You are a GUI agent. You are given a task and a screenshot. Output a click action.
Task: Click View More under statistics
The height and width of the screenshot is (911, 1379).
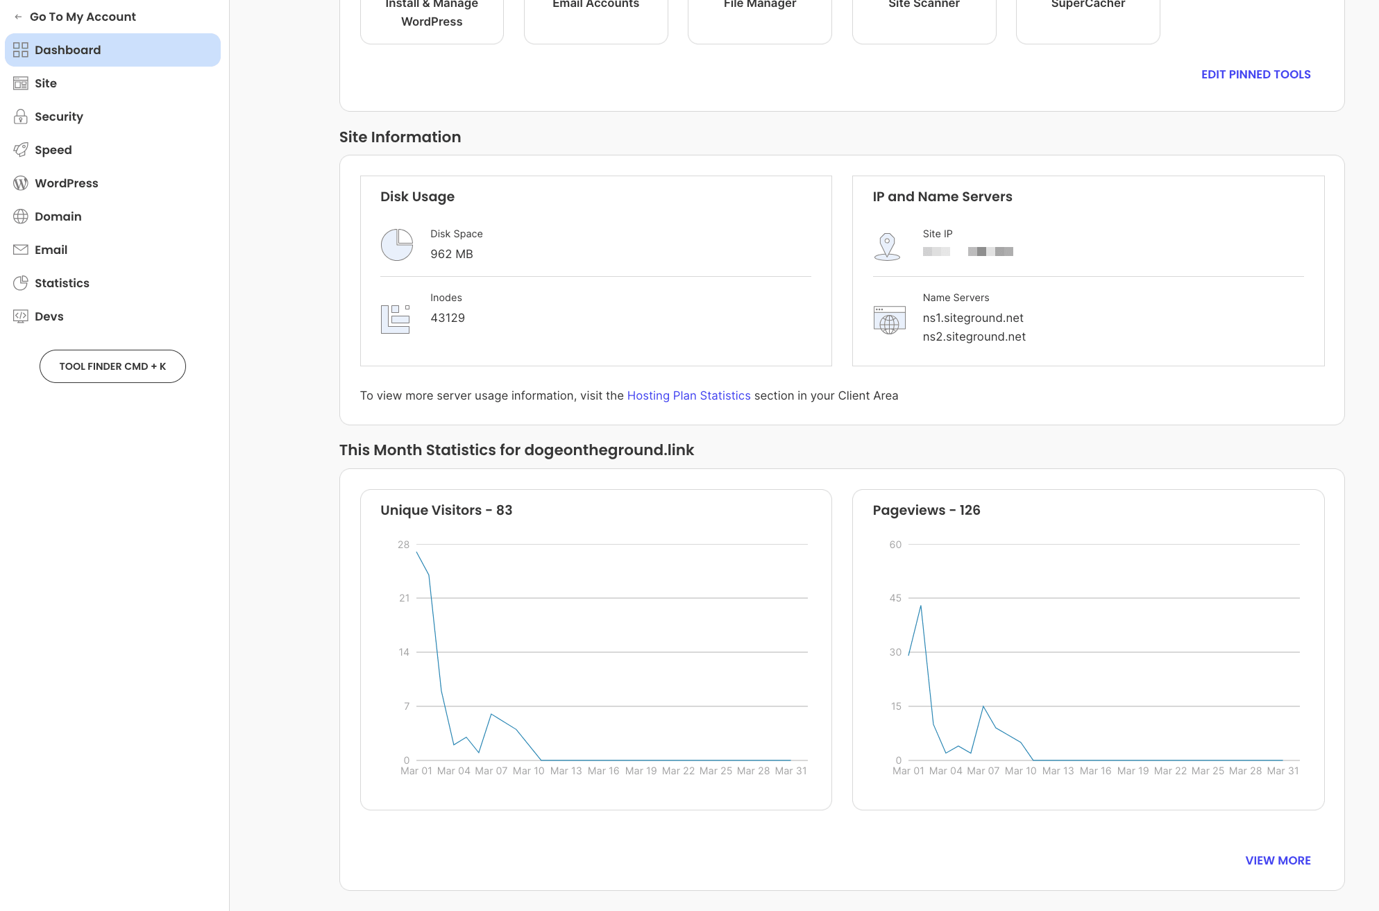coord(1278,860)
